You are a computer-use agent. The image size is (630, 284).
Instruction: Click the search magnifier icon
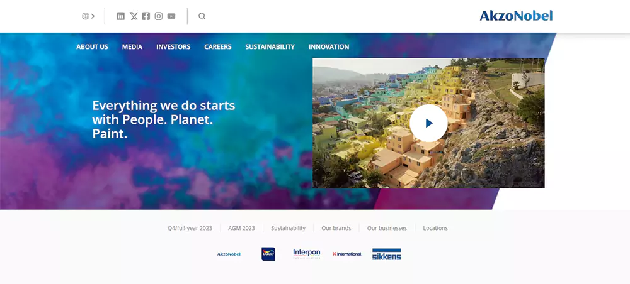point(202,16)
